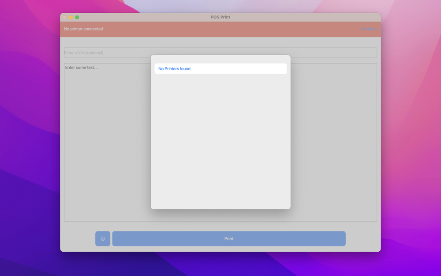
Task: Click the info icon button
Action: pos(103,238)
